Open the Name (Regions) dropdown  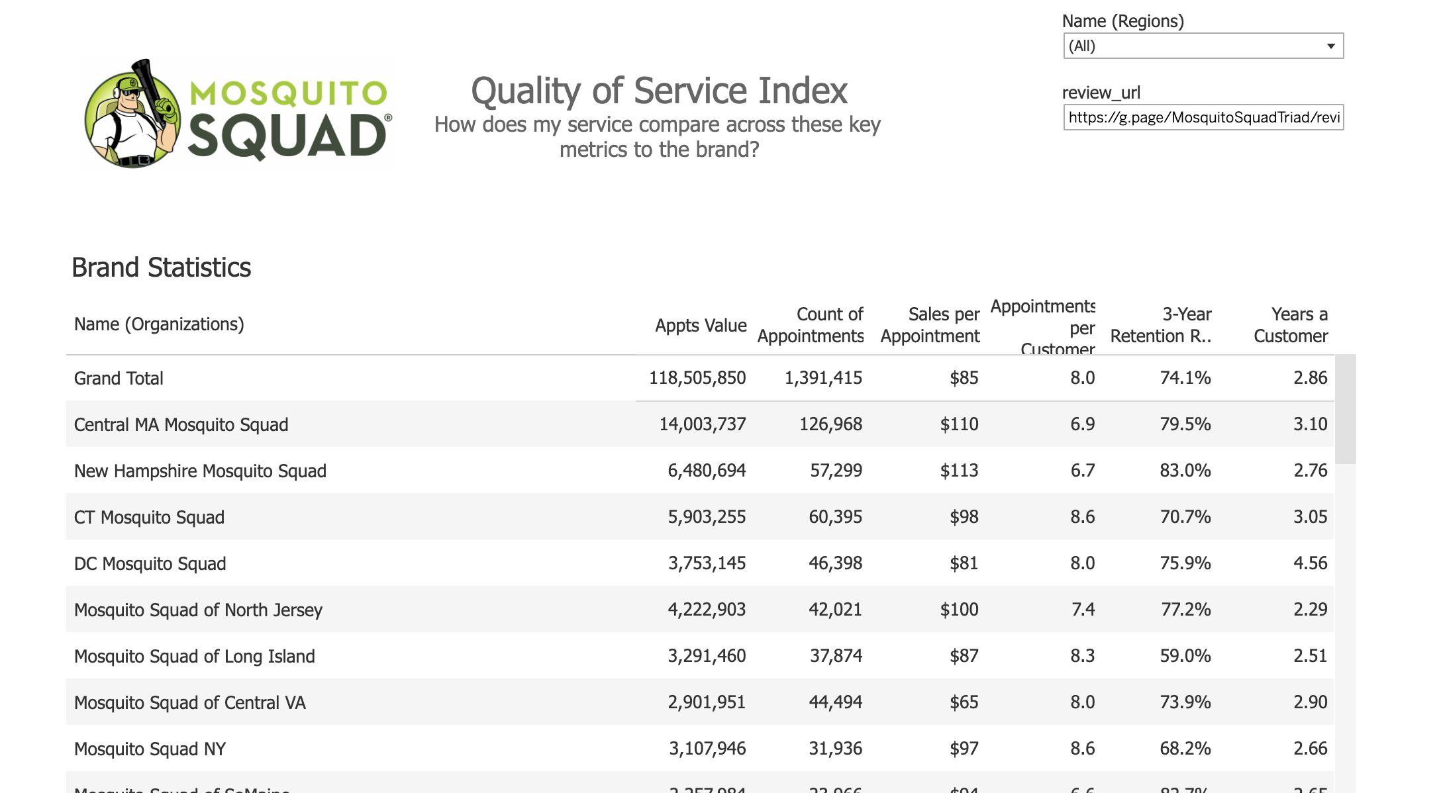tap(1203, 46)
